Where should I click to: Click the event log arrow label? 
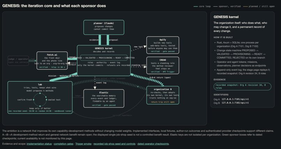(101, 83)
